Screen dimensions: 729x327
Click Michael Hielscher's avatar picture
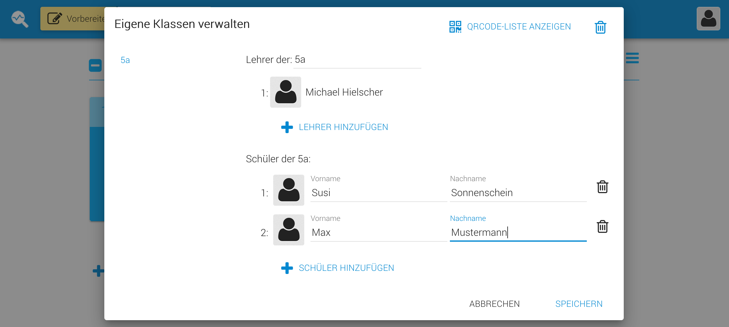[x=285, y=92]
